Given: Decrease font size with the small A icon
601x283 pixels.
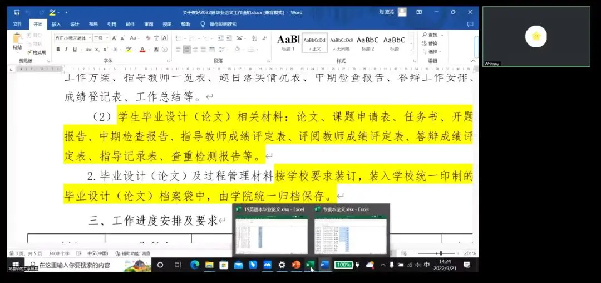Looking at the screenshot, I should 122,38.
